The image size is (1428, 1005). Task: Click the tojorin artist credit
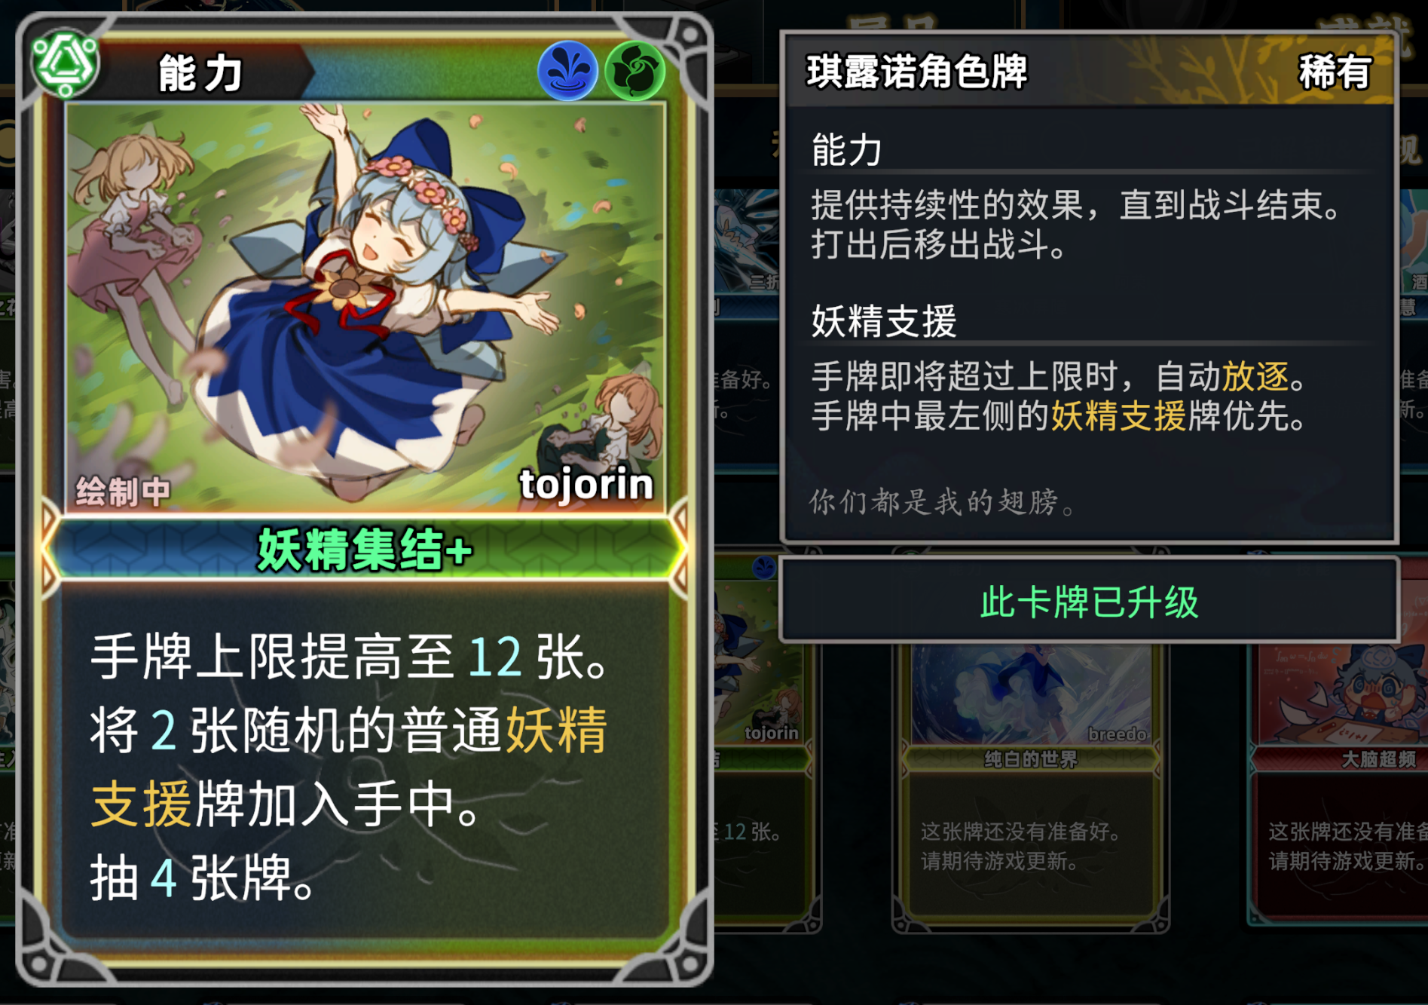[586, 484]
